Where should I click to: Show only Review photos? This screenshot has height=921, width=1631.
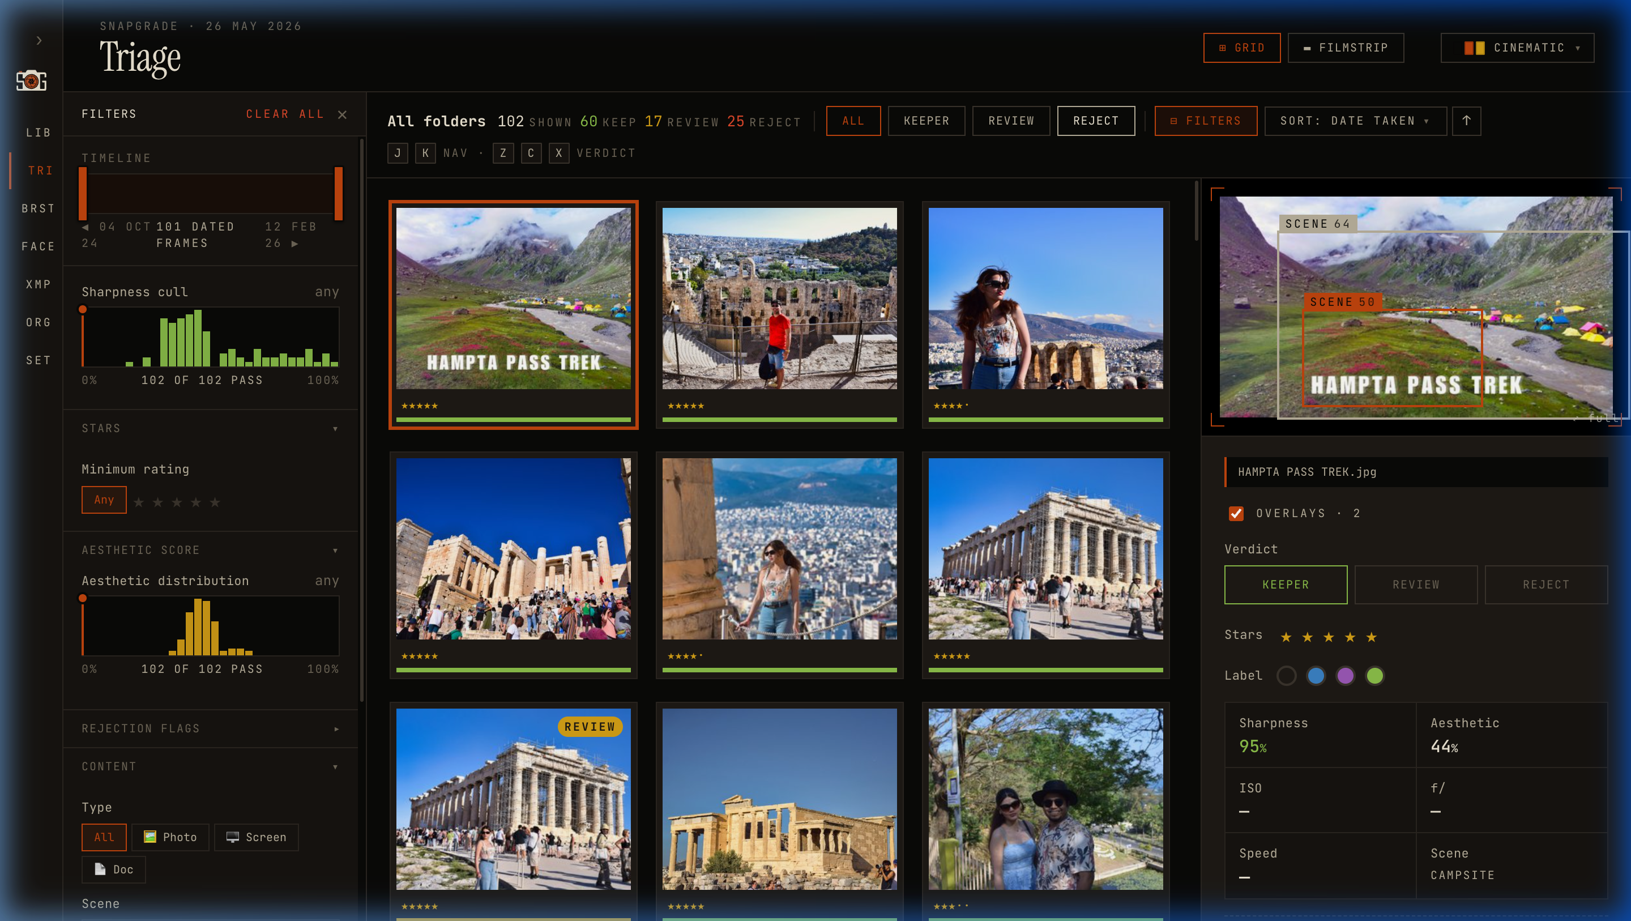pyautogui.click(x=1011, y=120)
